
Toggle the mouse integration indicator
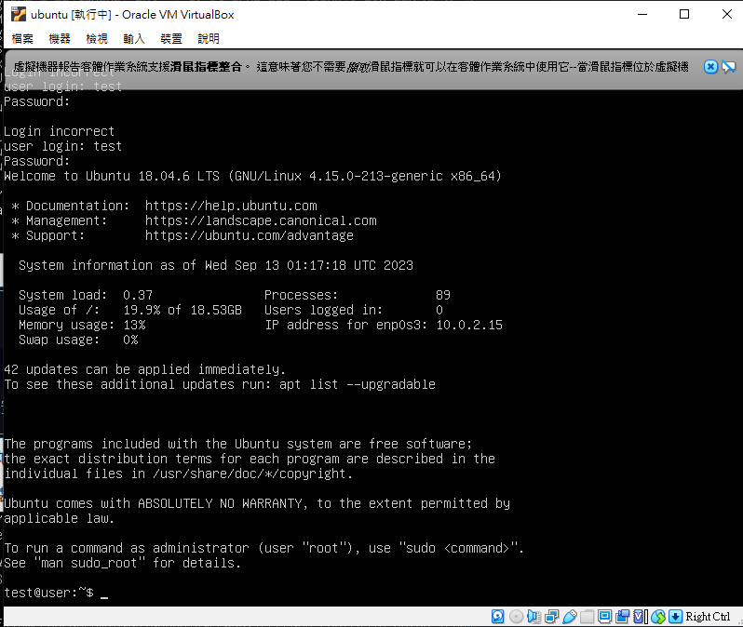(x=658, y=617)
